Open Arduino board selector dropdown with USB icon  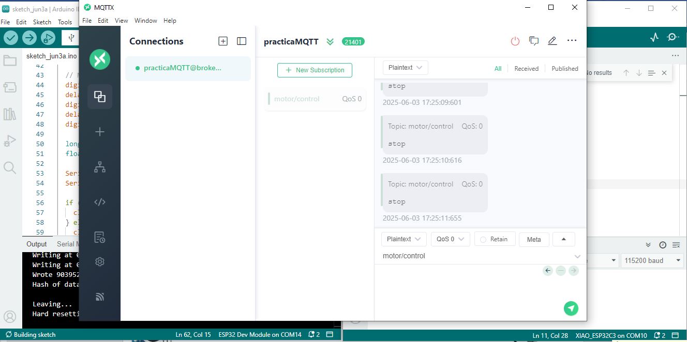(x=71, y=38)
